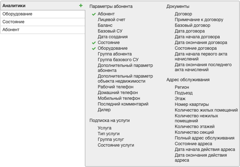Screen dimensions: 240x167
Task: Click the green plus icon next to Аналитики
Action: click(x=81, y=6)
